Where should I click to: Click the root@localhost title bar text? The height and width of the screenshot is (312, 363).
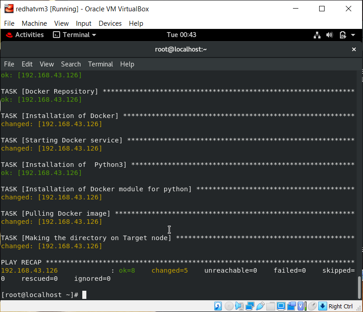[x=180, y=49]
